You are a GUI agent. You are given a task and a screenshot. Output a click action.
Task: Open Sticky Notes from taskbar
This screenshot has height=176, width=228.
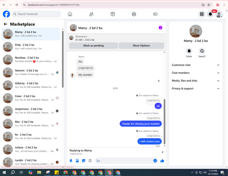coord(57,172)
